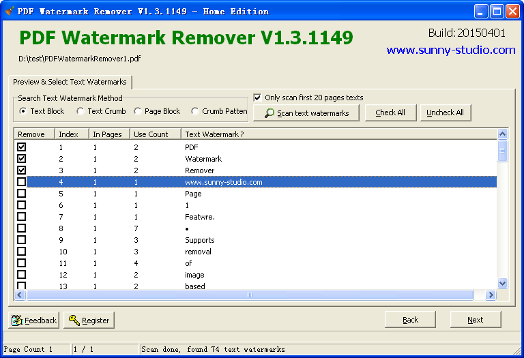Select the 'Supports' watermark text

click(x=199, y=240)
